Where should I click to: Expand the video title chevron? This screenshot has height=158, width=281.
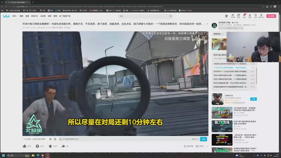pos(207,24)
